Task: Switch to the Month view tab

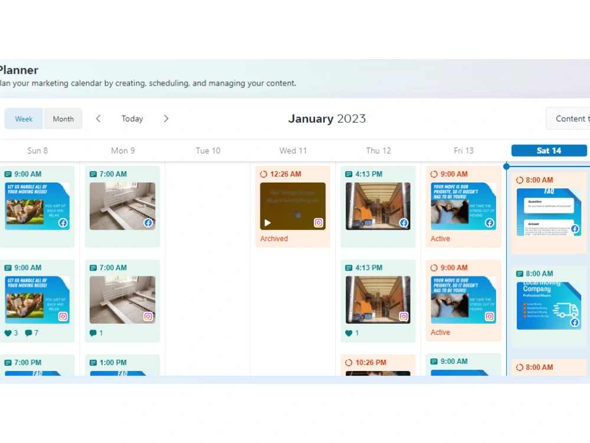Action: pos(63,119)
